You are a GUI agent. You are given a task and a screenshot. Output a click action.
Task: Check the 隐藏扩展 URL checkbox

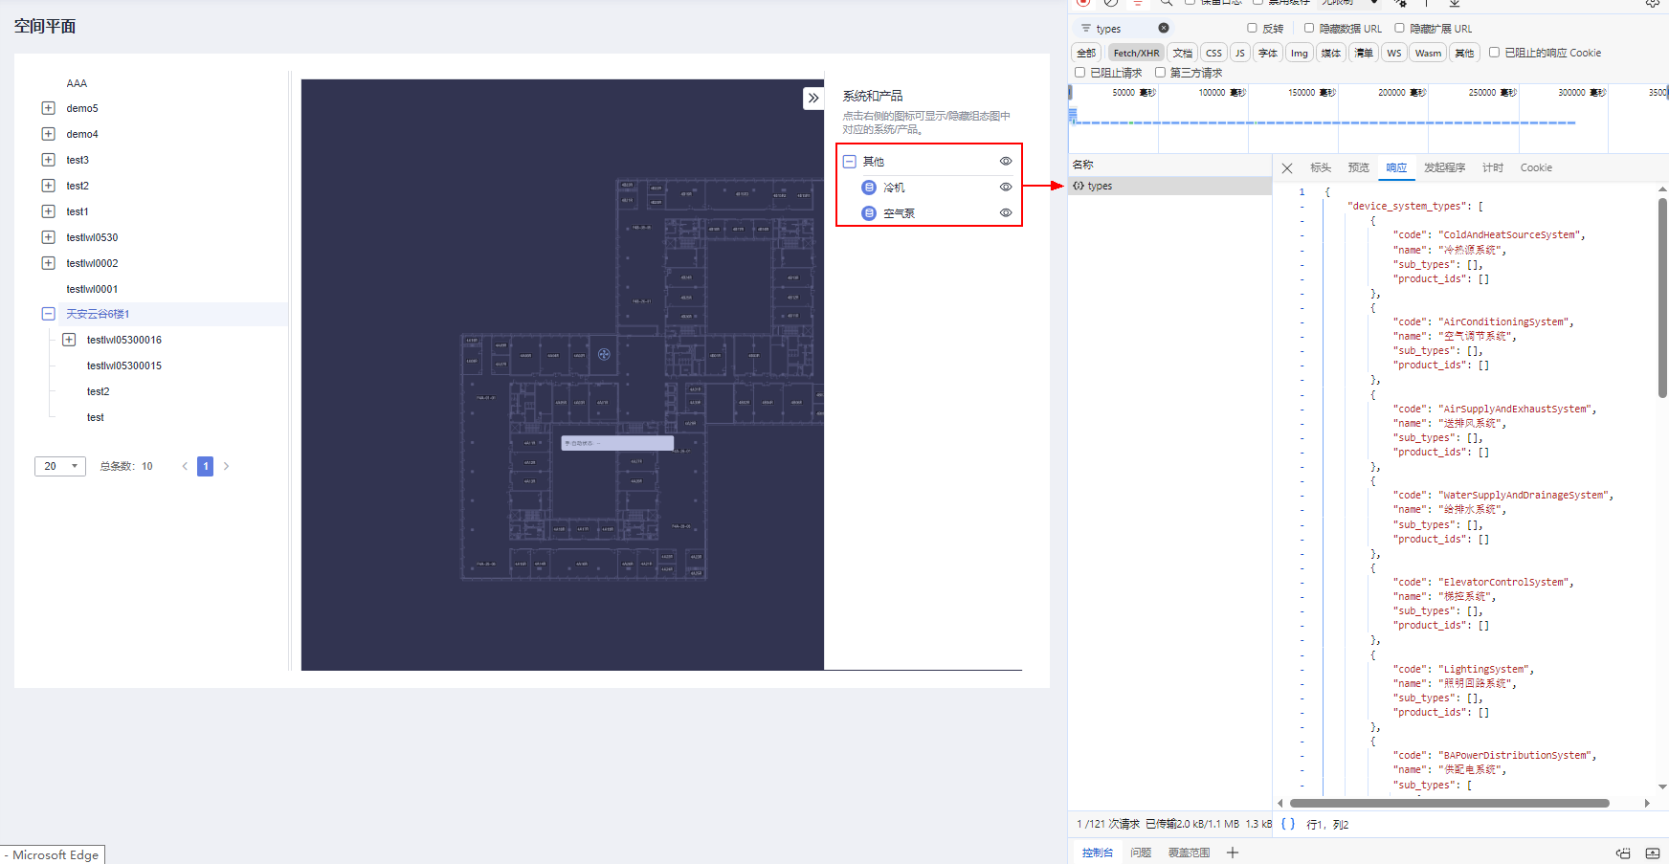click(x=1399, y=28)
